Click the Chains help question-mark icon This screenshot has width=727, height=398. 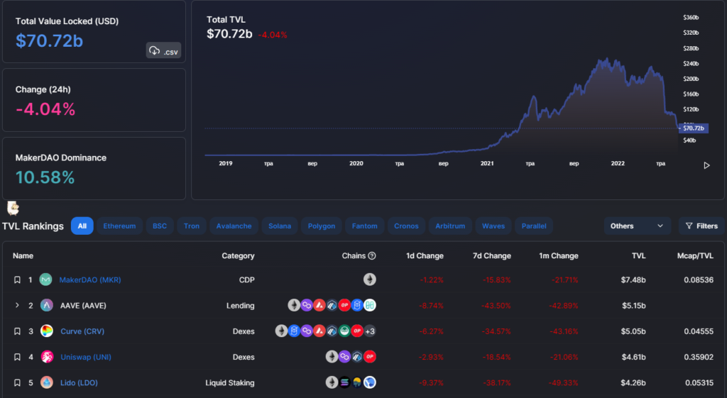pyautogui.click(x=372, y=255)
